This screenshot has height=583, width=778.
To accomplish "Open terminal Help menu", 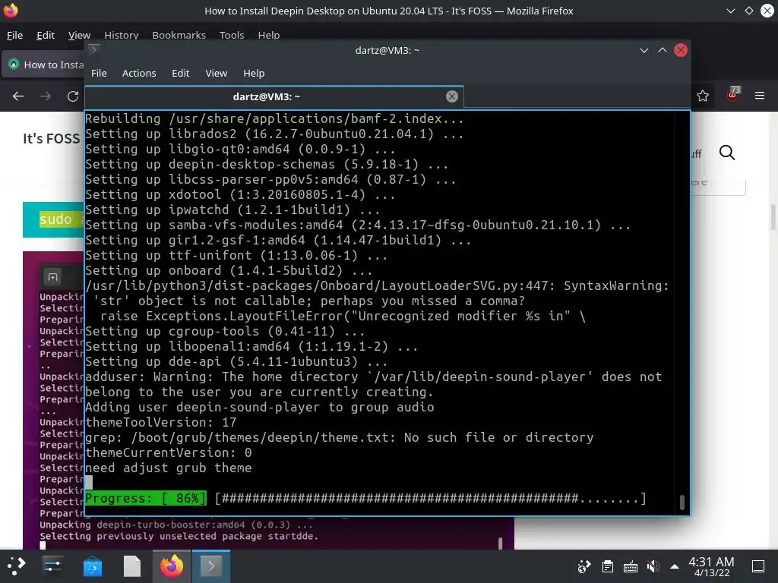I will (254, 74).
